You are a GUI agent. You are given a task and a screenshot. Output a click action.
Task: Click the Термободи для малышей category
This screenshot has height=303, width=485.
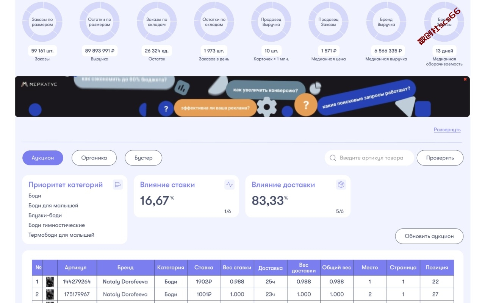pos(61,235)
